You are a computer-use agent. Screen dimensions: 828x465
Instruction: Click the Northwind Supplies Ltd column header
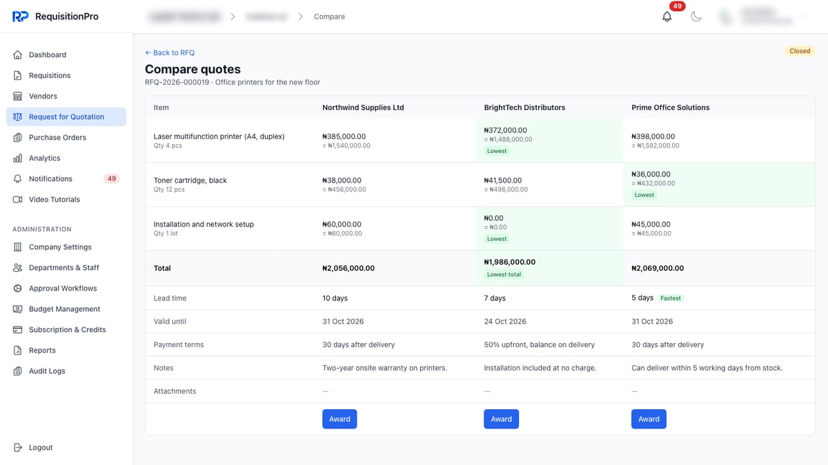pyautogui.click(x=363, y=107)
